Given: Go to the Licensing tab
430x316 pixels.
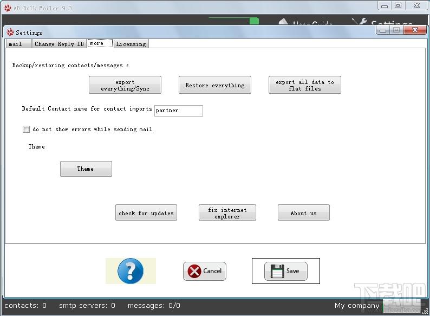Looking at the screenshot, I should coord(131,44).
